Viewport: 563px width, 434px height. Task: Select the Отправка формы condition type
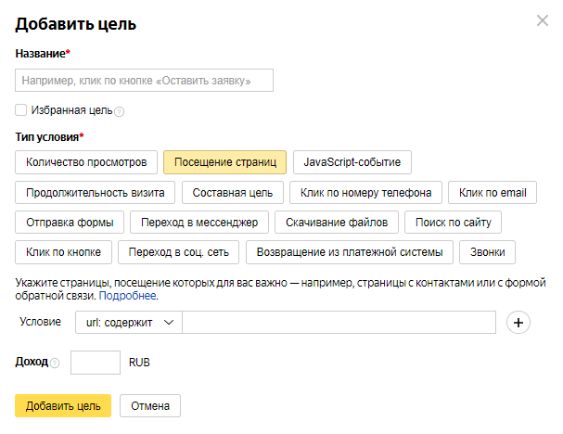(x=70, y=223)
